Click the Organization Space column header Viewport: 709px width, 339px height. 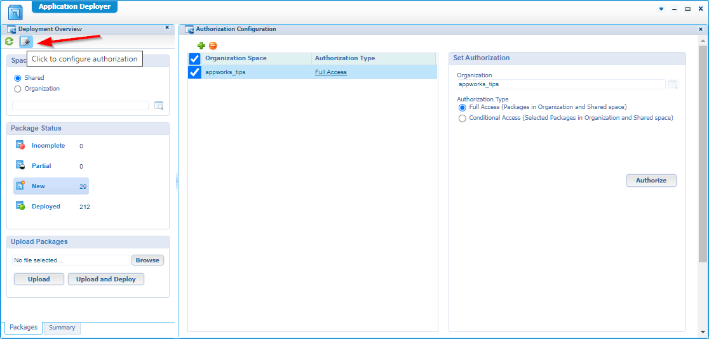click(257, 58)
